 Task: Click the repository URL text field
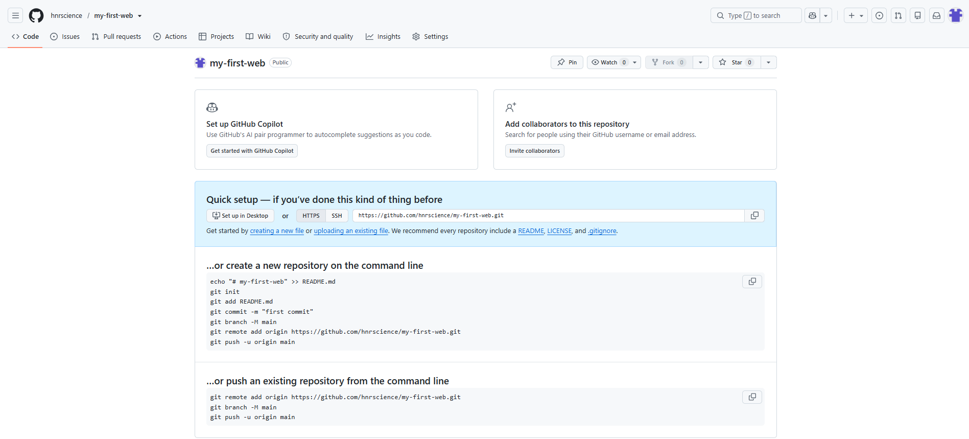(x=548, y=216)
